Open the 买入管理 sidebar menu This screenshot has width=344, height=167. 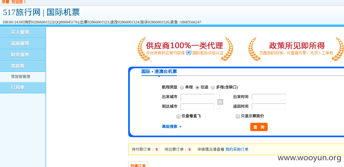click(23, 32)
